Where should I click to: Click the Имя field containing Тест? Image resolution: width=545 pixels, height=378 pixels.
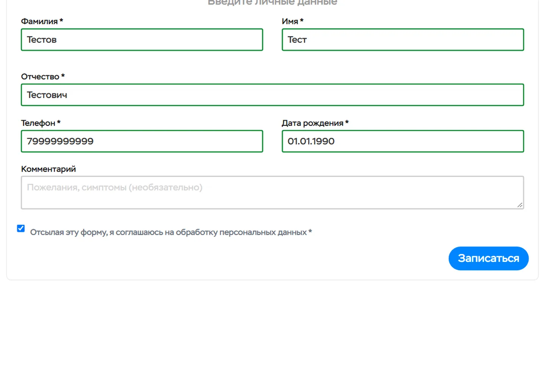(403, 40)
